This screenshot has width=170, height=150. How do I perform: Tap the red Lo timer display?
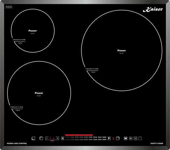pos(52,138)
